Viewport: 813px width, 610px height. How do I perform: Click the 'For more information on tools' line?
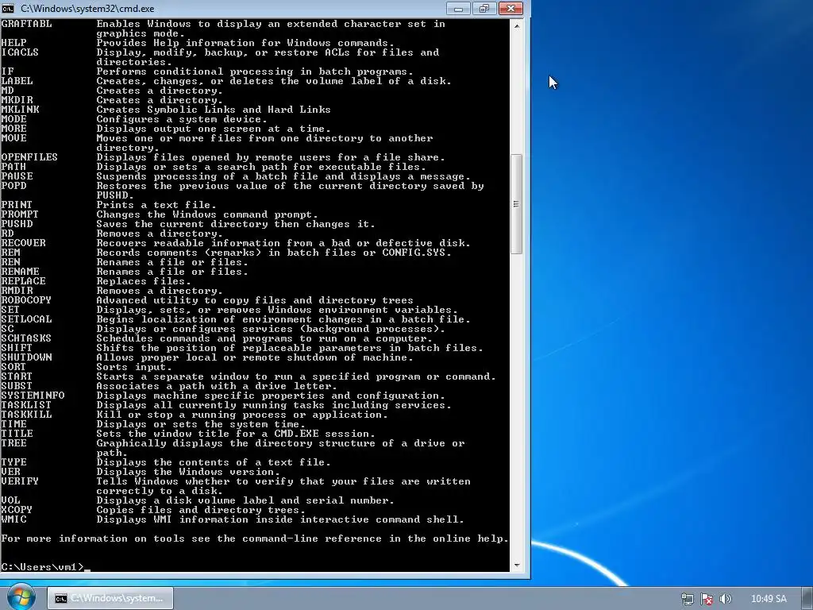pyautogui.click(x=255, y=539)
